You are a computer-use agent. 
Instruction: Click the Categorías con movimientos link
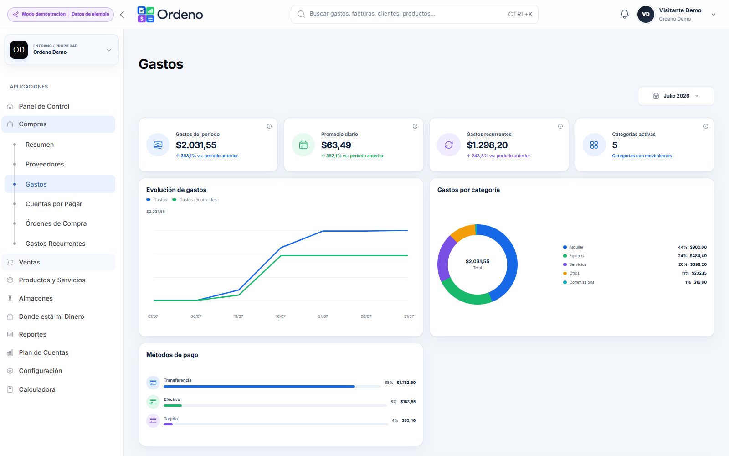point(642,156)
